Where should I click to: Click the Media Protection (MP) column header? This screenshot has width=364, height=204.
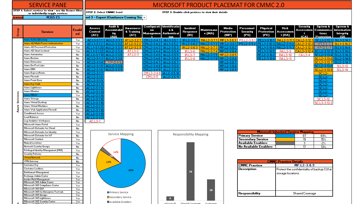pos(228,31)
